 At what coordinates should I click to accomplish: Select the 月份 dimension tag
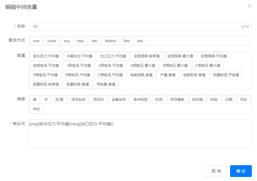coord(244,99)
